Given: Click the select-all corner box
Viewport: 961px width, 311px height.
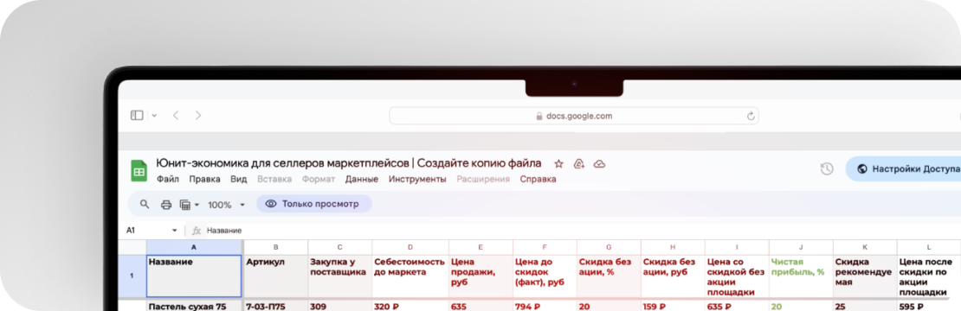Looking at the screenshot, I should (x=132, y=247).
